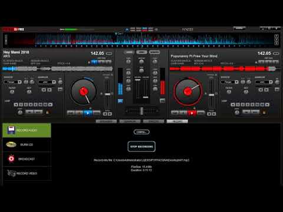Click the left deck sampler volume knob

[x=60, y=82]
